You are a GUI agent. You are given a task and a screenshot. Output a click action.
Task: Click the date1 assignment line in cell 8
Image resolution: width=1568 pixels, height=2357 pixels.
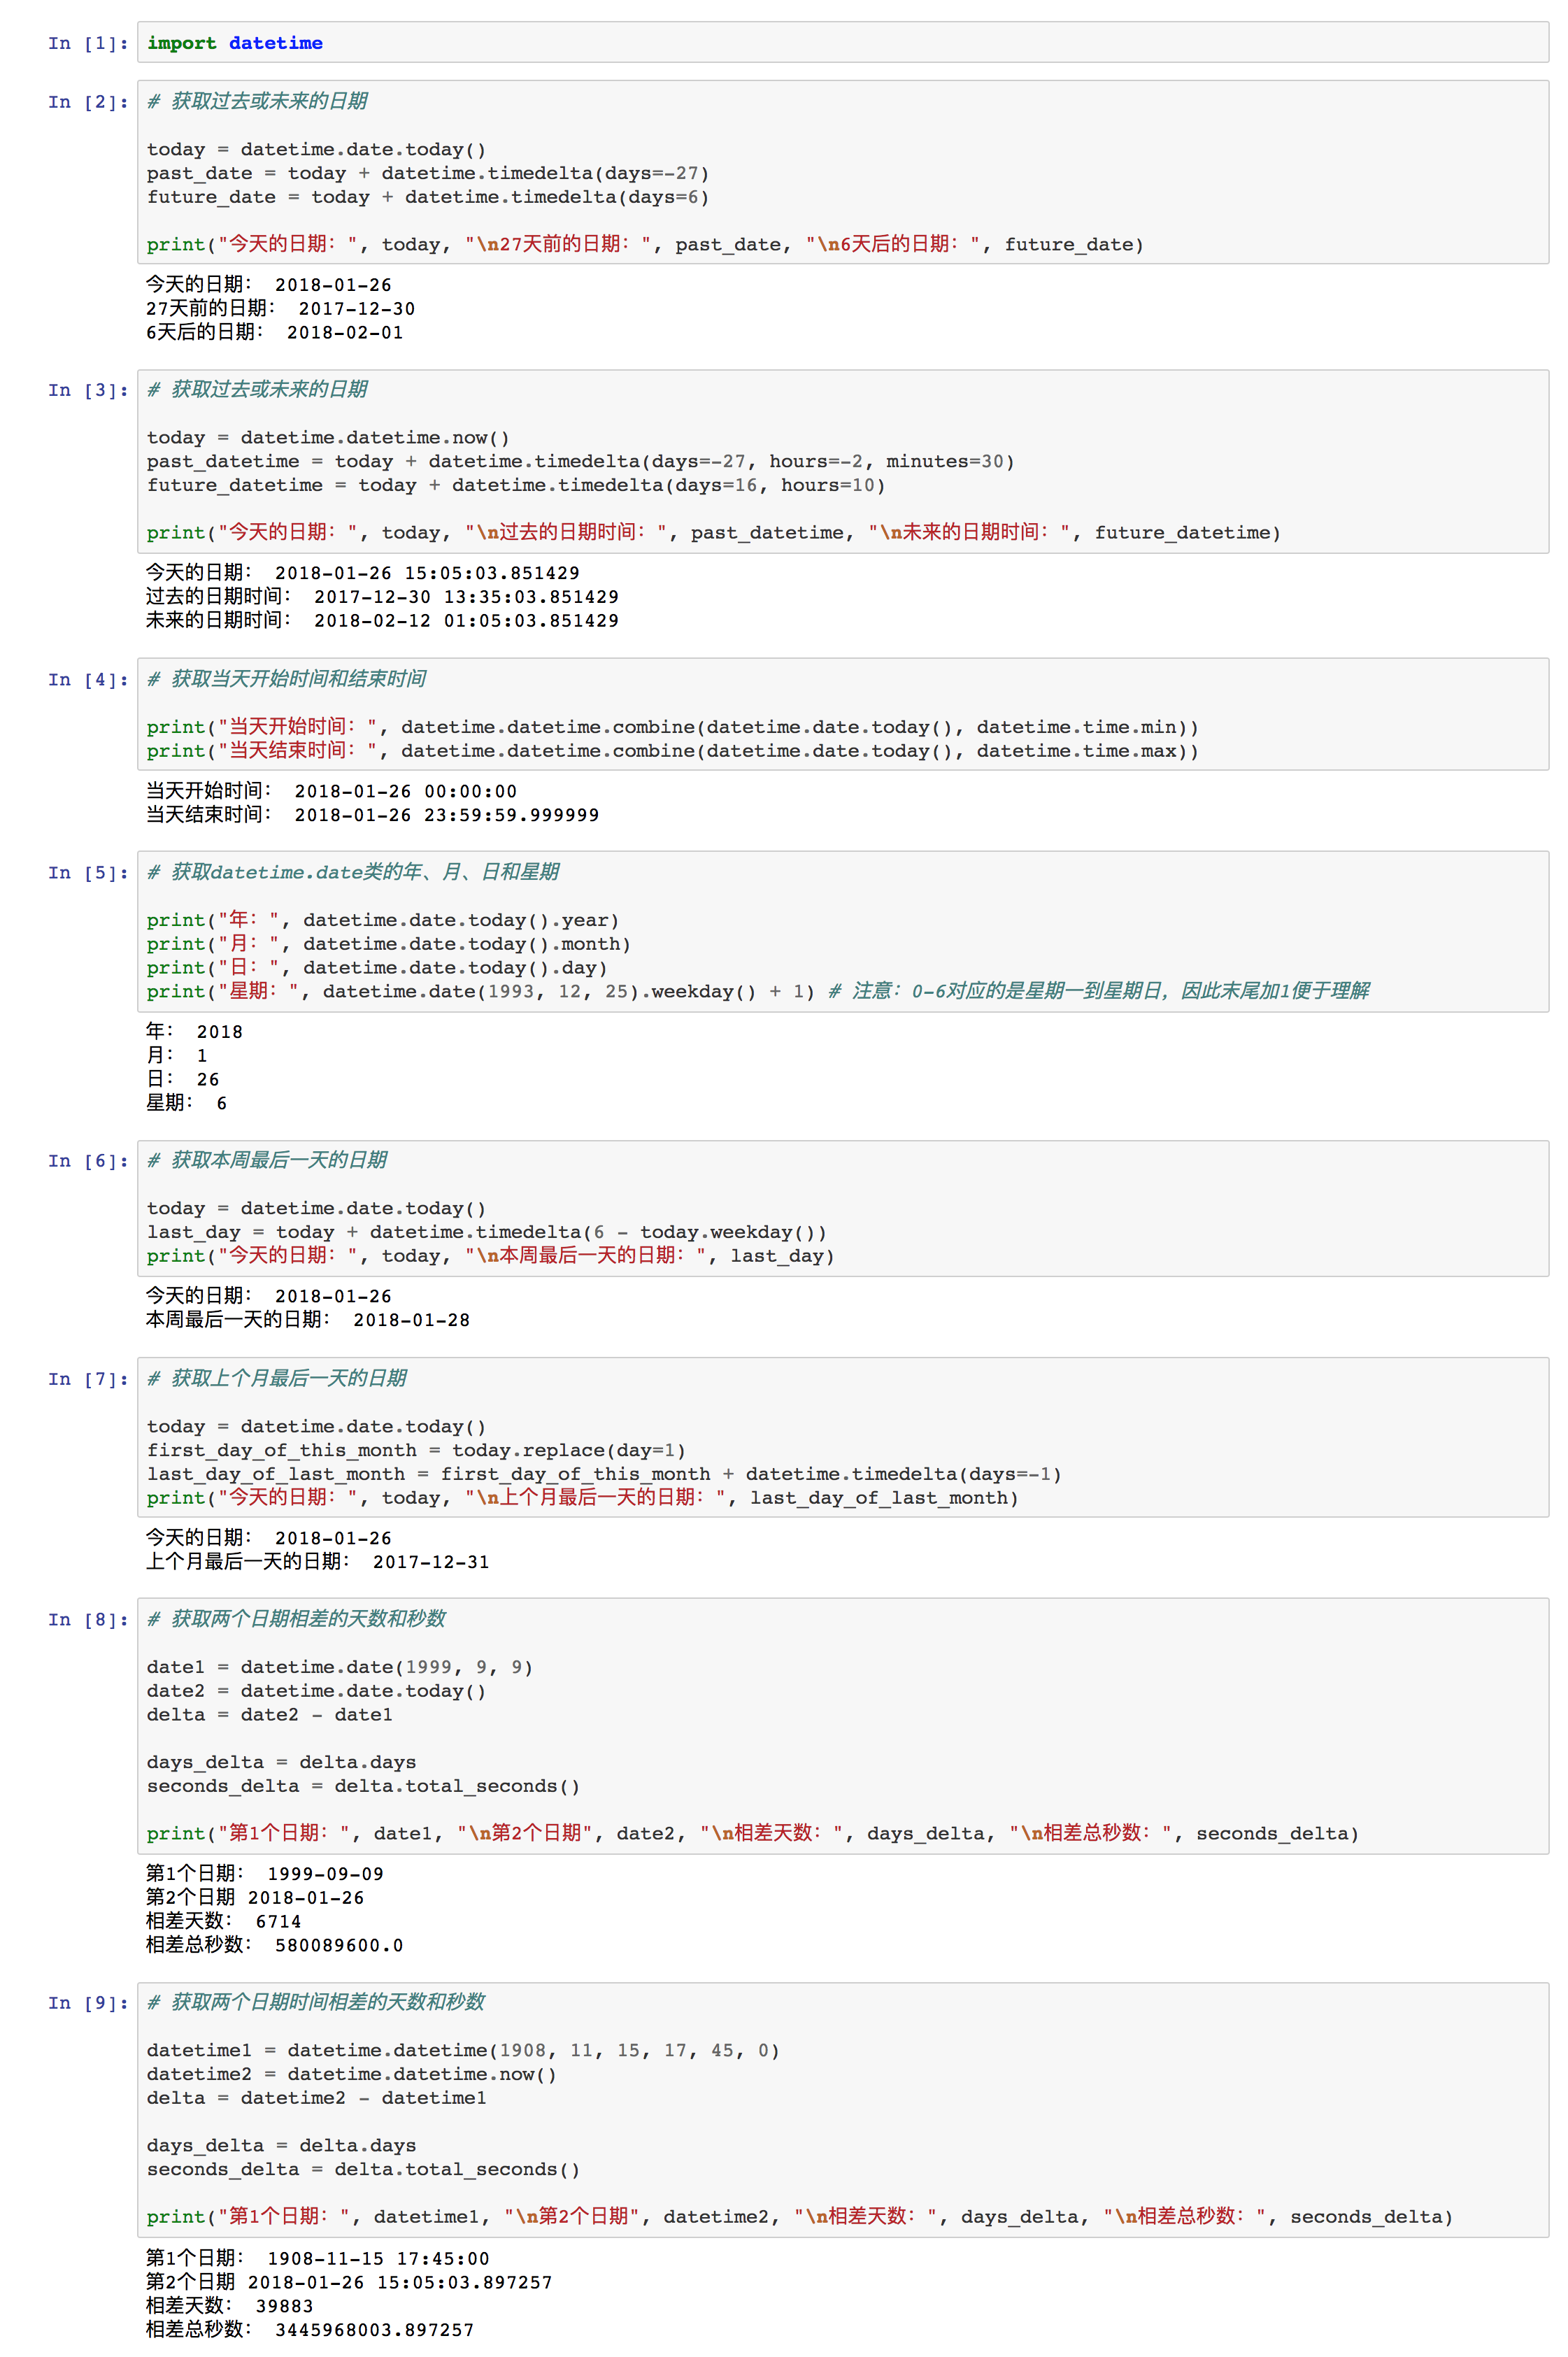pos(340,1668)
